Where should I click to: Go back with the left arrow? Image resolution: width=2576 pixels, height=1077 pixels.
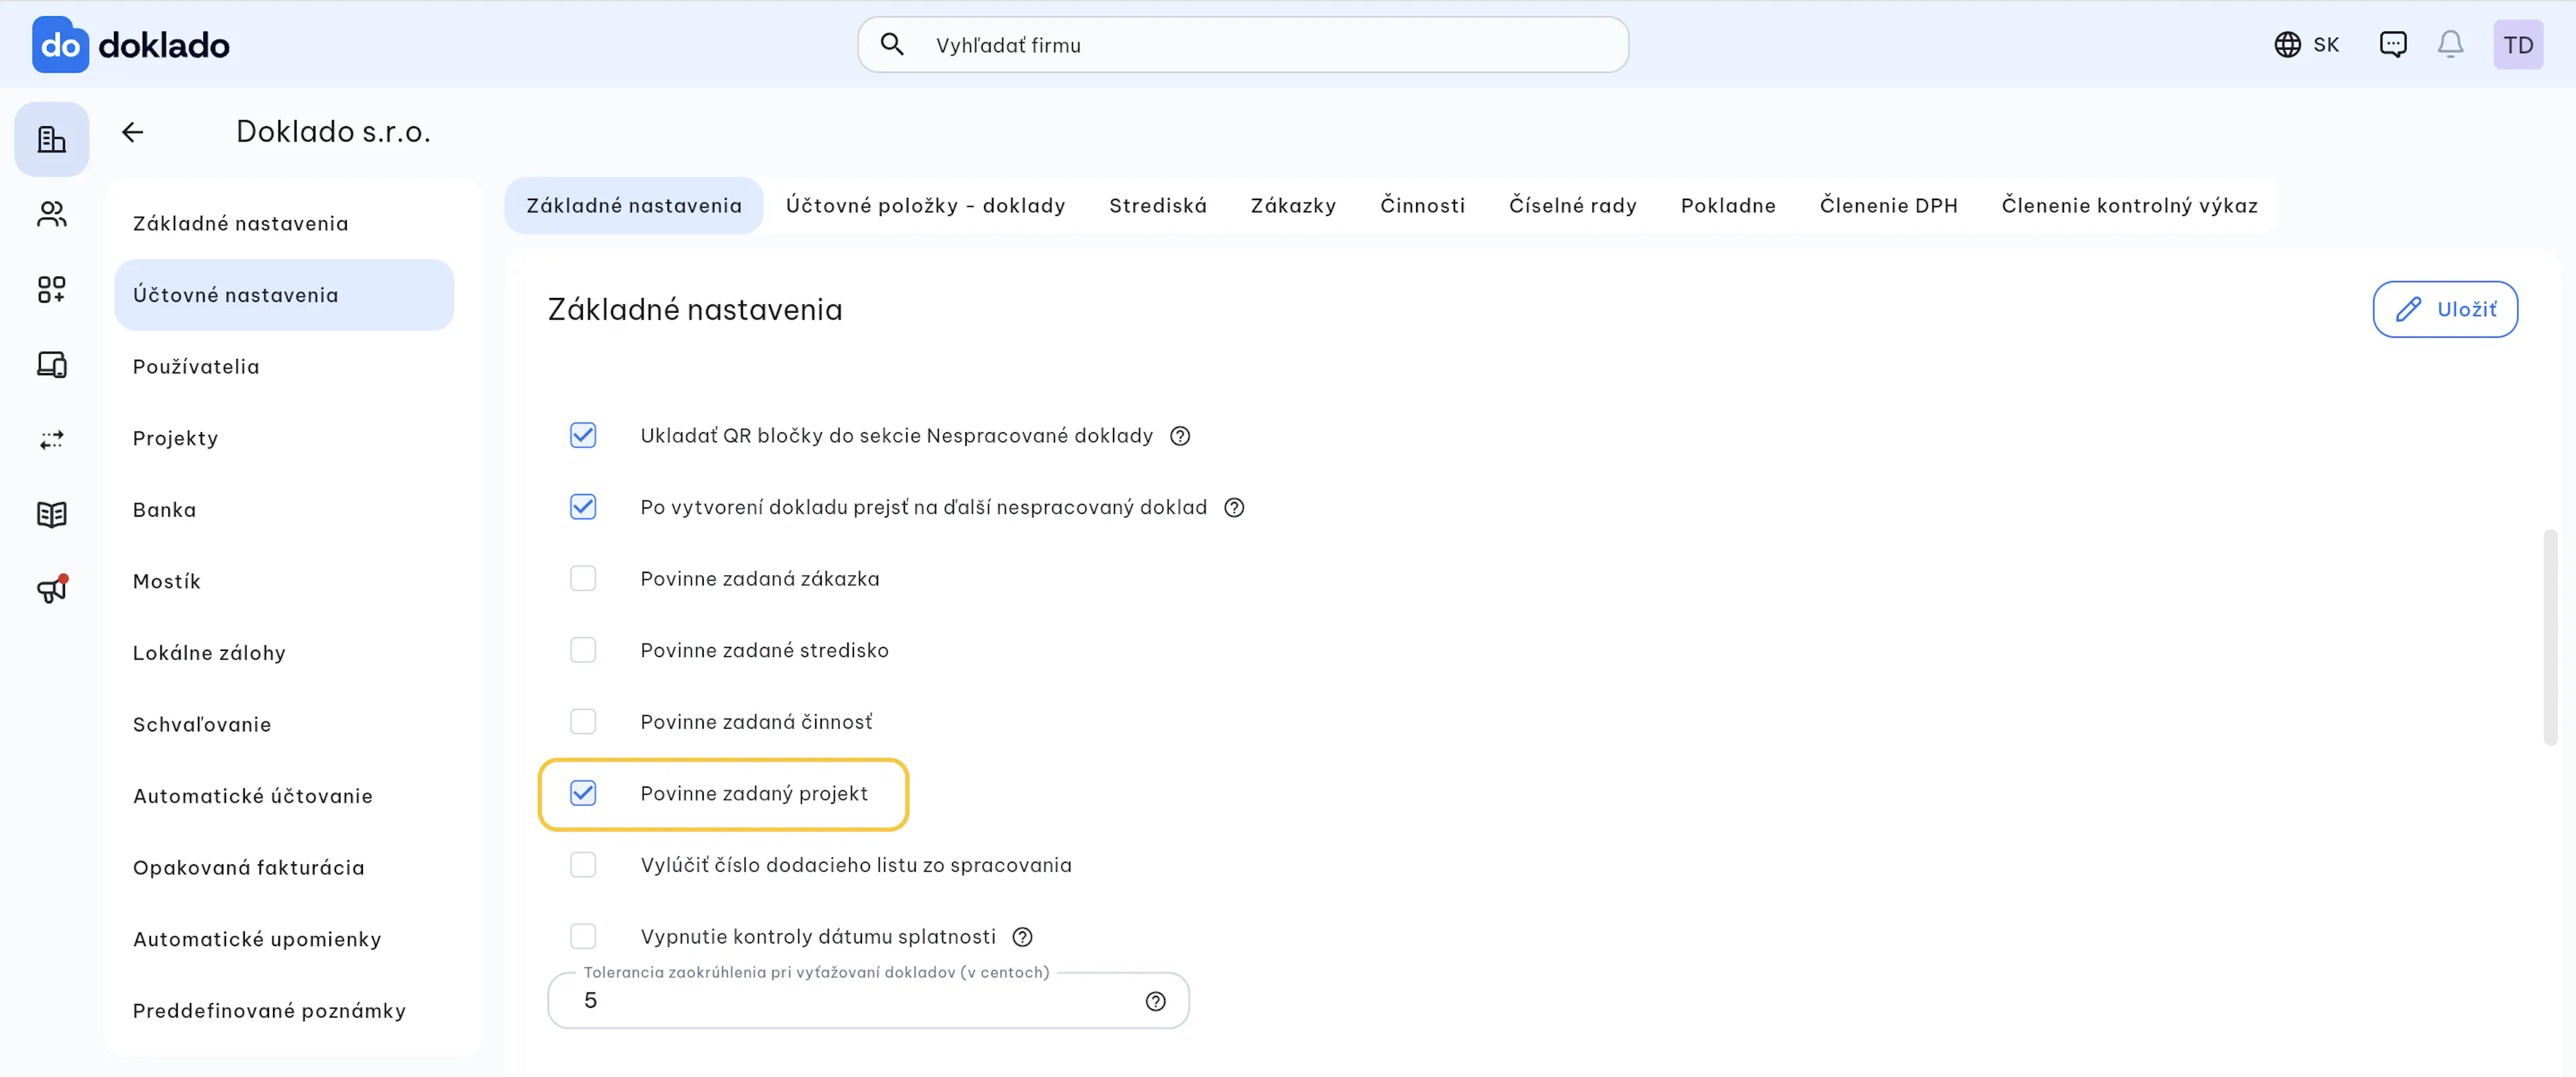pyautogui.click(x=133, y=132)
